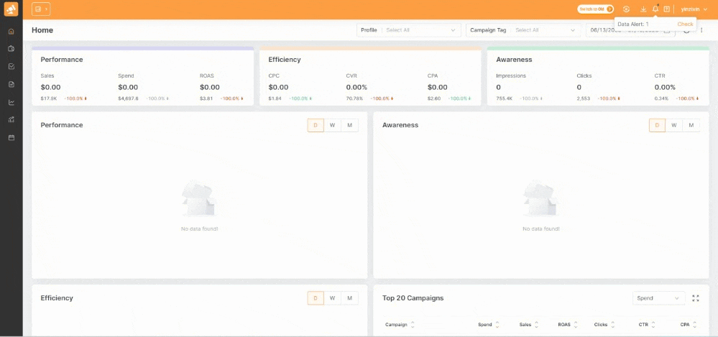The width and height of the screenshot is (718, 337).
Task: Switch Performance chart to weekly view
Action: coord(332,125)
